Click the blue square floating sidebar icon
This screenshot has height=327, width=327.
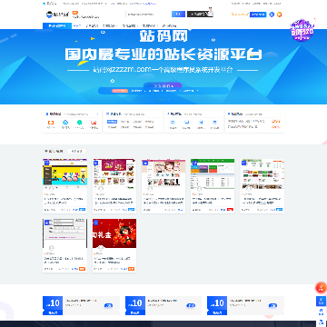coord(321,302)
